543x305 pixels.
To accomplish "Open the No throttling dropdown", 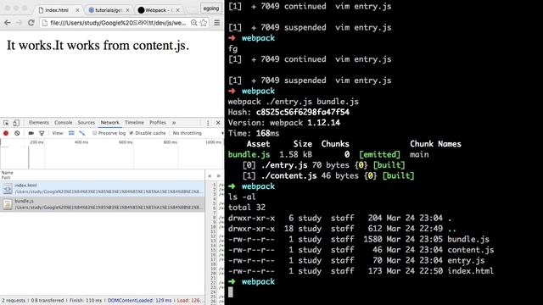I will [x=198, y=133].
